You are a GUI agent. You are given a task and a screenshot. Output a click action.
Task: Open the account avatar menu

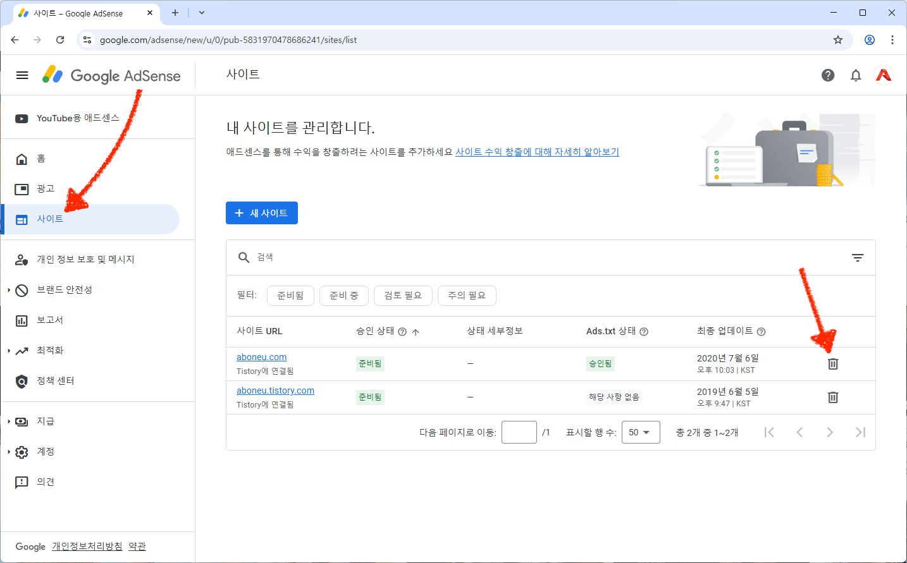point(884,75)
